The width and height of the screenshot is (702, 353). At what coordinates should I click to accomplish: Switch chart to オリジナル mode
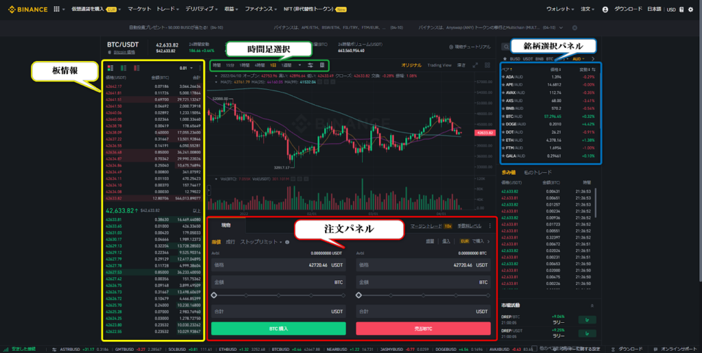click(411, 65)
